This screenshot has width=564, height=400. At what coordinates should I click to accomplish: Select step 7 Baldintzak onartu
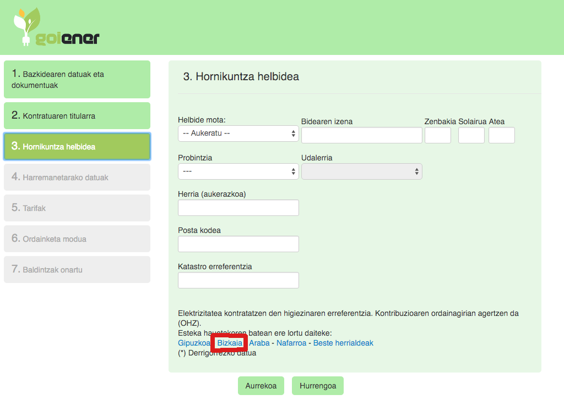coord(77,270)
